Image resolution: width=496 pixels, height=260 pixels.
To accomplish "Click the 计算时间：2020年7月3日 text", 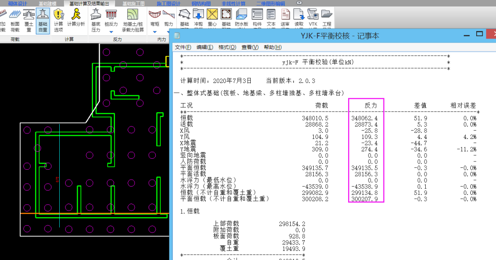I will click(216, 81).
